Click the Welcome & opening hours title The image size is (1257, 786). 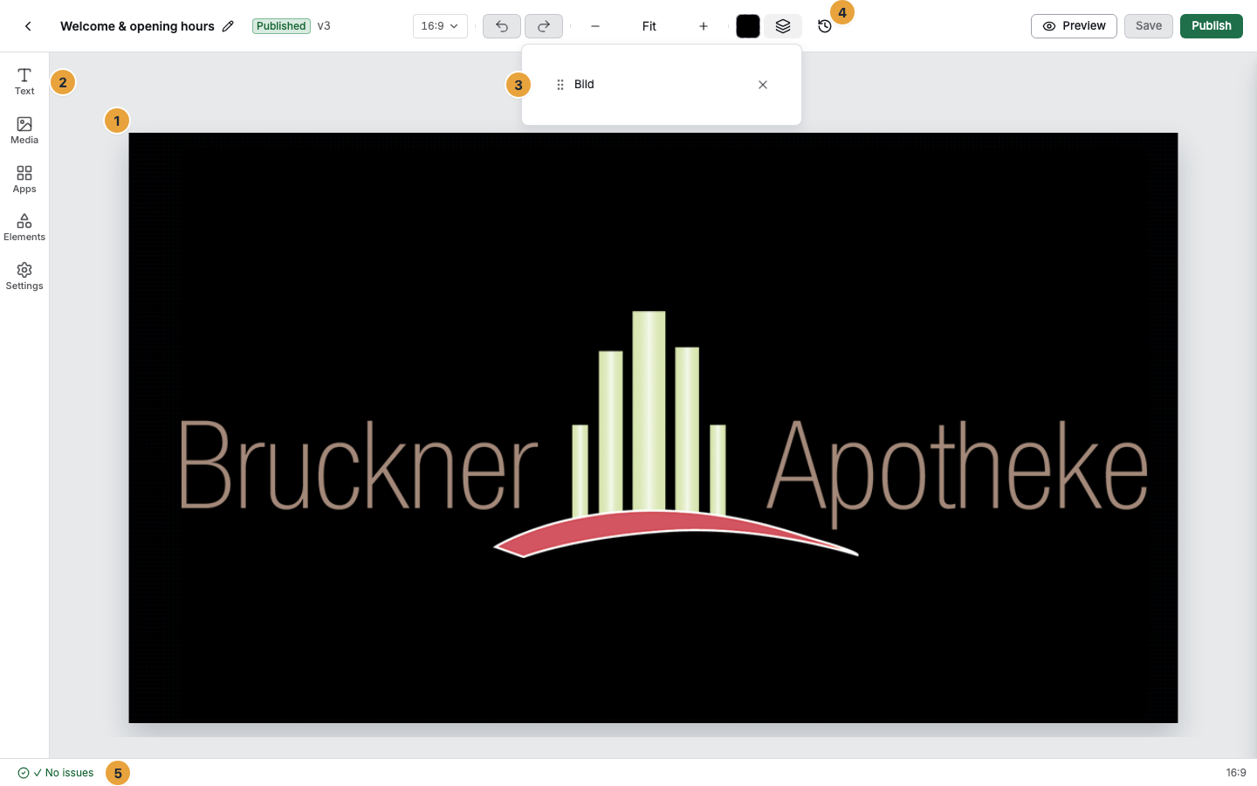[137, 26]
